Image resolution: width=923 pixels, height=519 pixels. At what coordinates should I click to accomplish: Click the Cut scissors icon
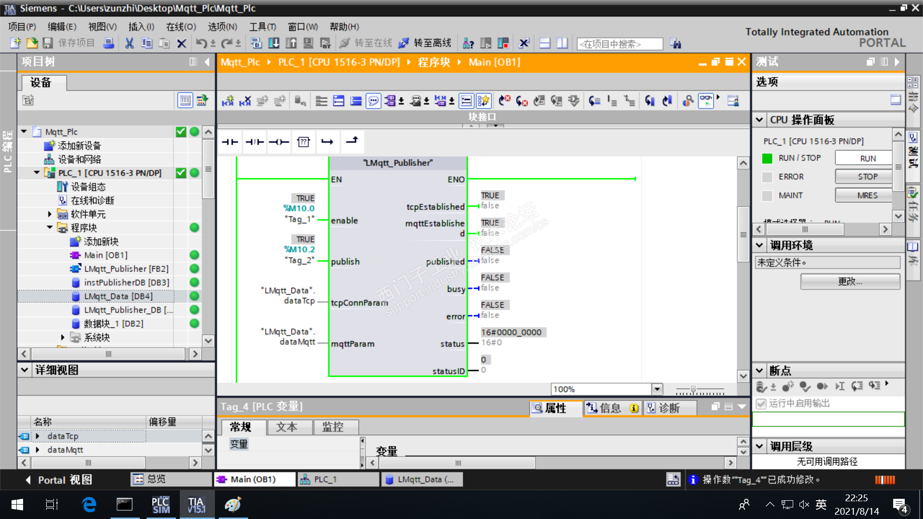pyautogui.click(x=129, y=43)
